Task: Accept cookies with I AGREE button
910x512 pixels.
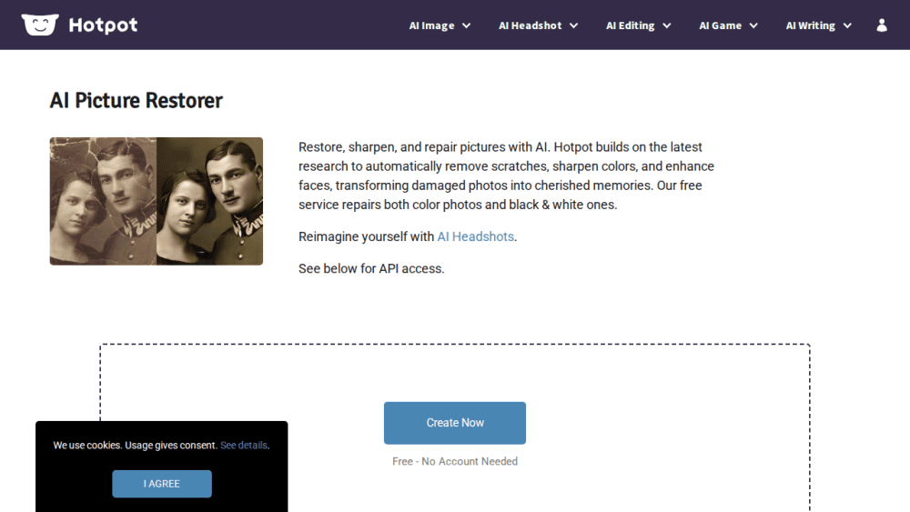Action: click(x=162, y=484)
